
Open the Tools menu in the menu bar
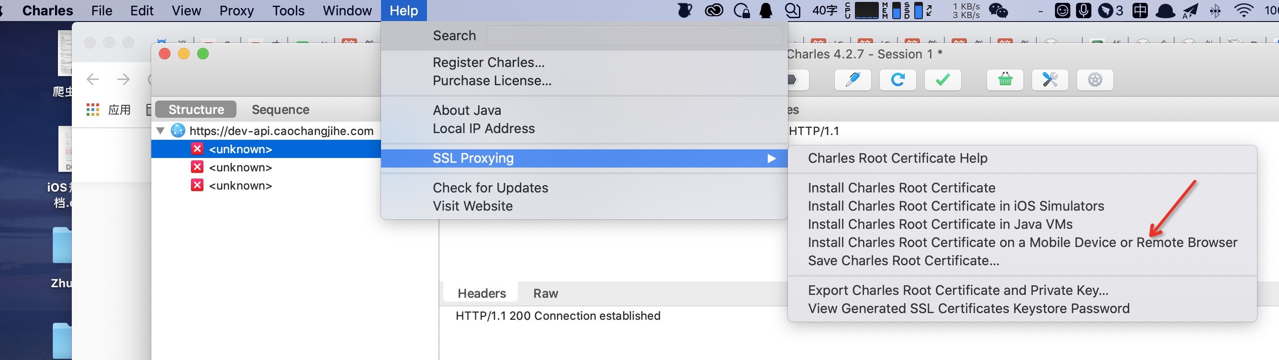pyautogui.click(x=288, y=11)
